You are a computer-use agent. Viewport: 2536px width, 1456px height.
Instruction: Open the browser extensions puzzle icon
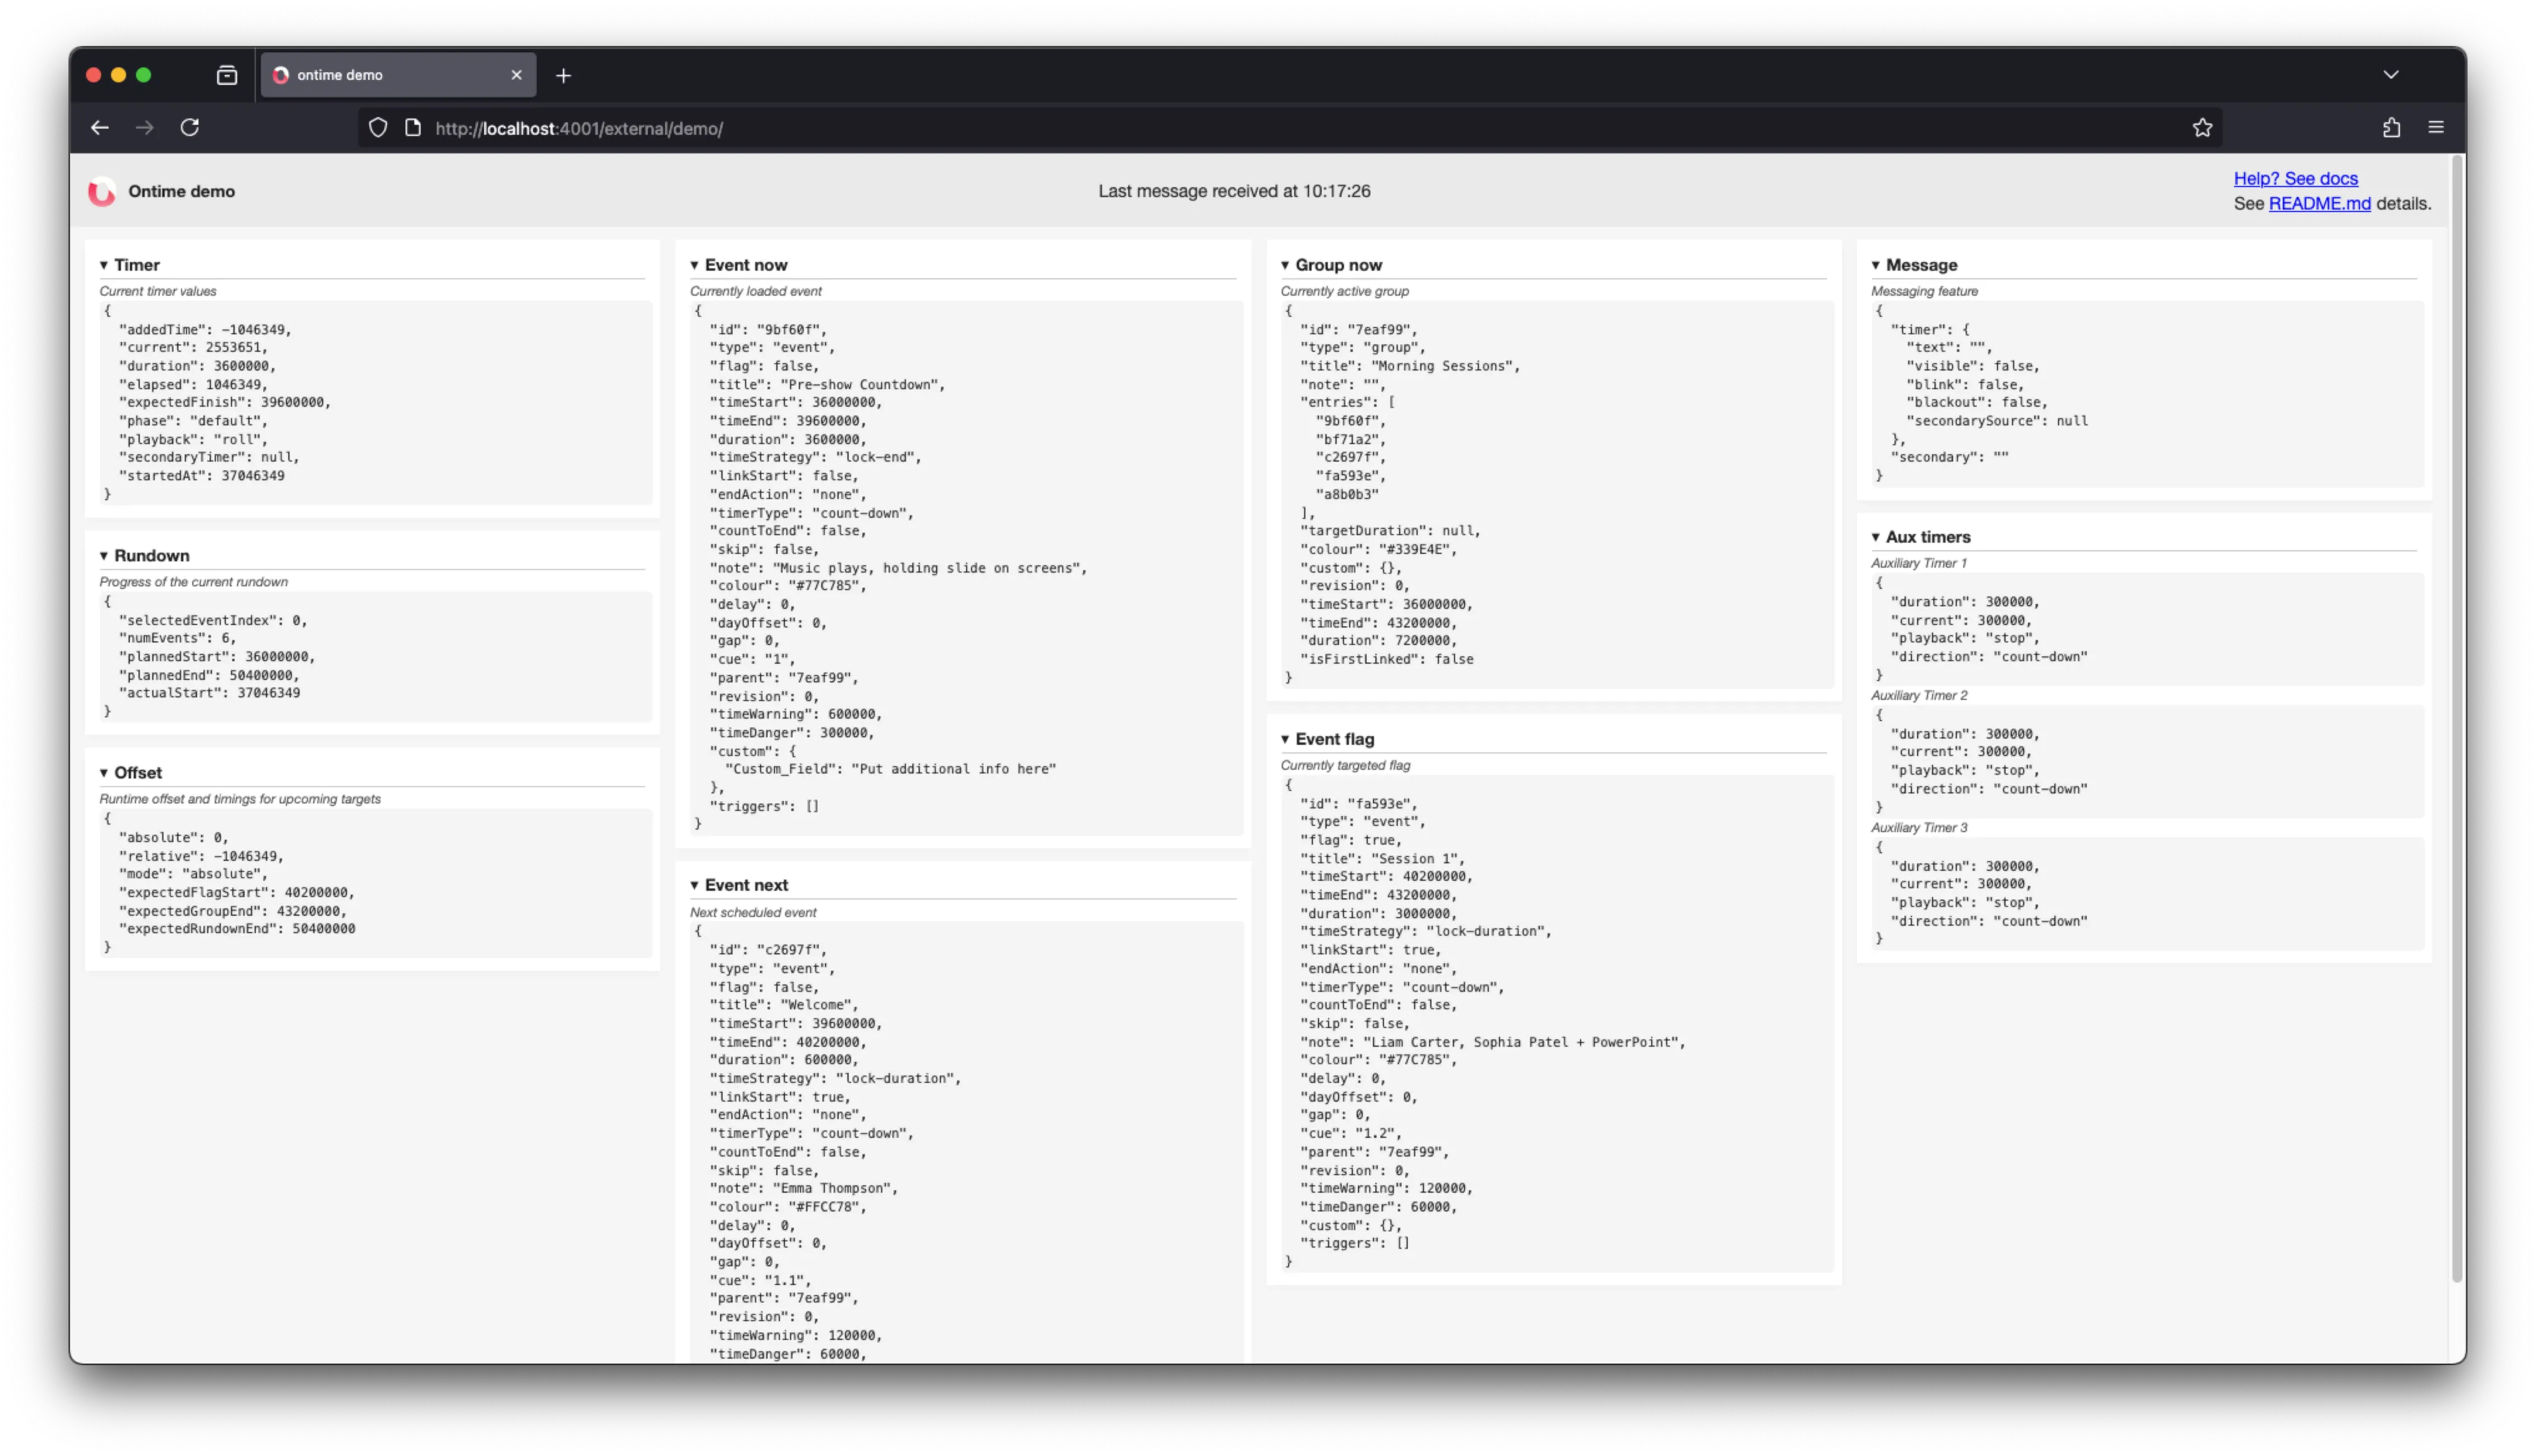pyautogui.click(x=2391, y=127)
